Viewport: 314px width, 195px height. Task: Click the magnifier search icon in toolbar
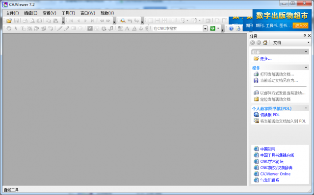point(123,21)
